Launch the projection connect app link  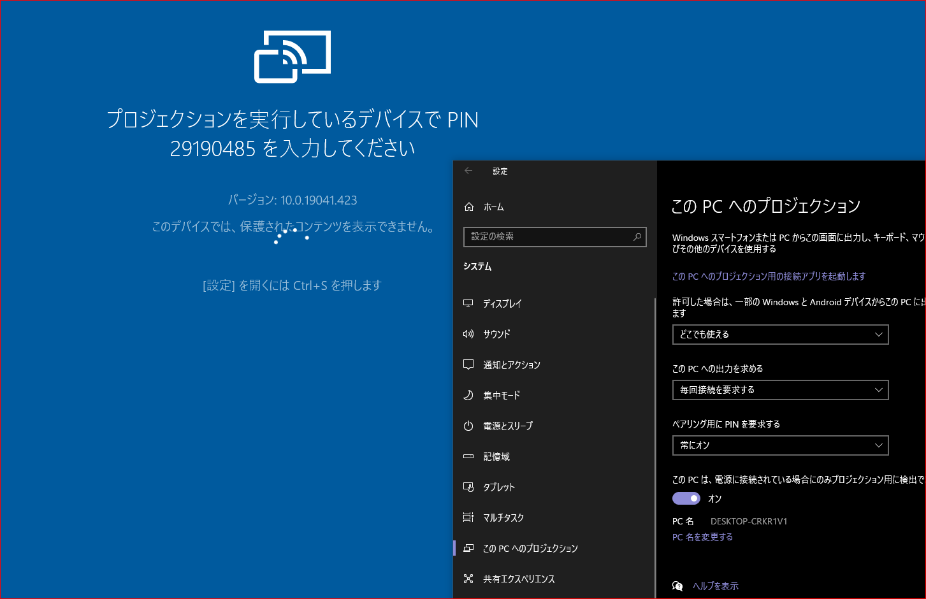pyautogui.click(x=769, y=276)
